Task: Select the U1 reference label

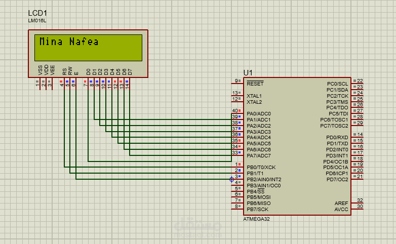Action: [248, 73]
